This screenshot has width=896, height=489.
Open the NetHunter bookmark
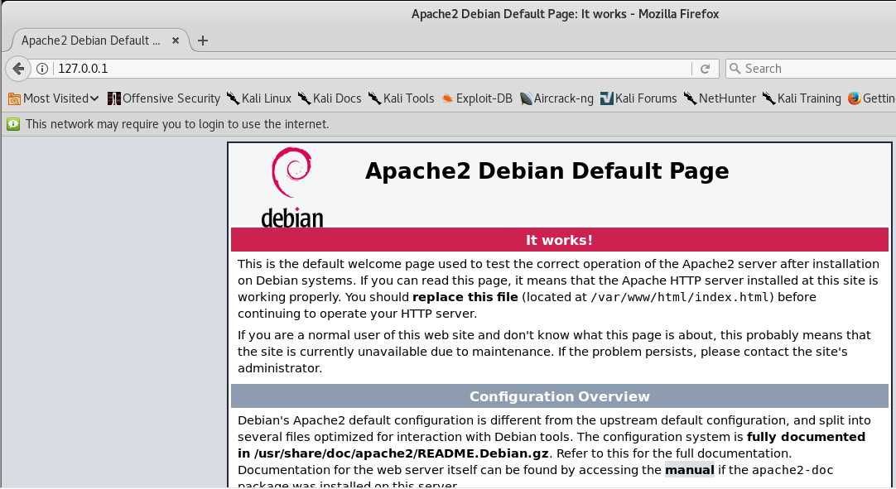tap(720, 98)
